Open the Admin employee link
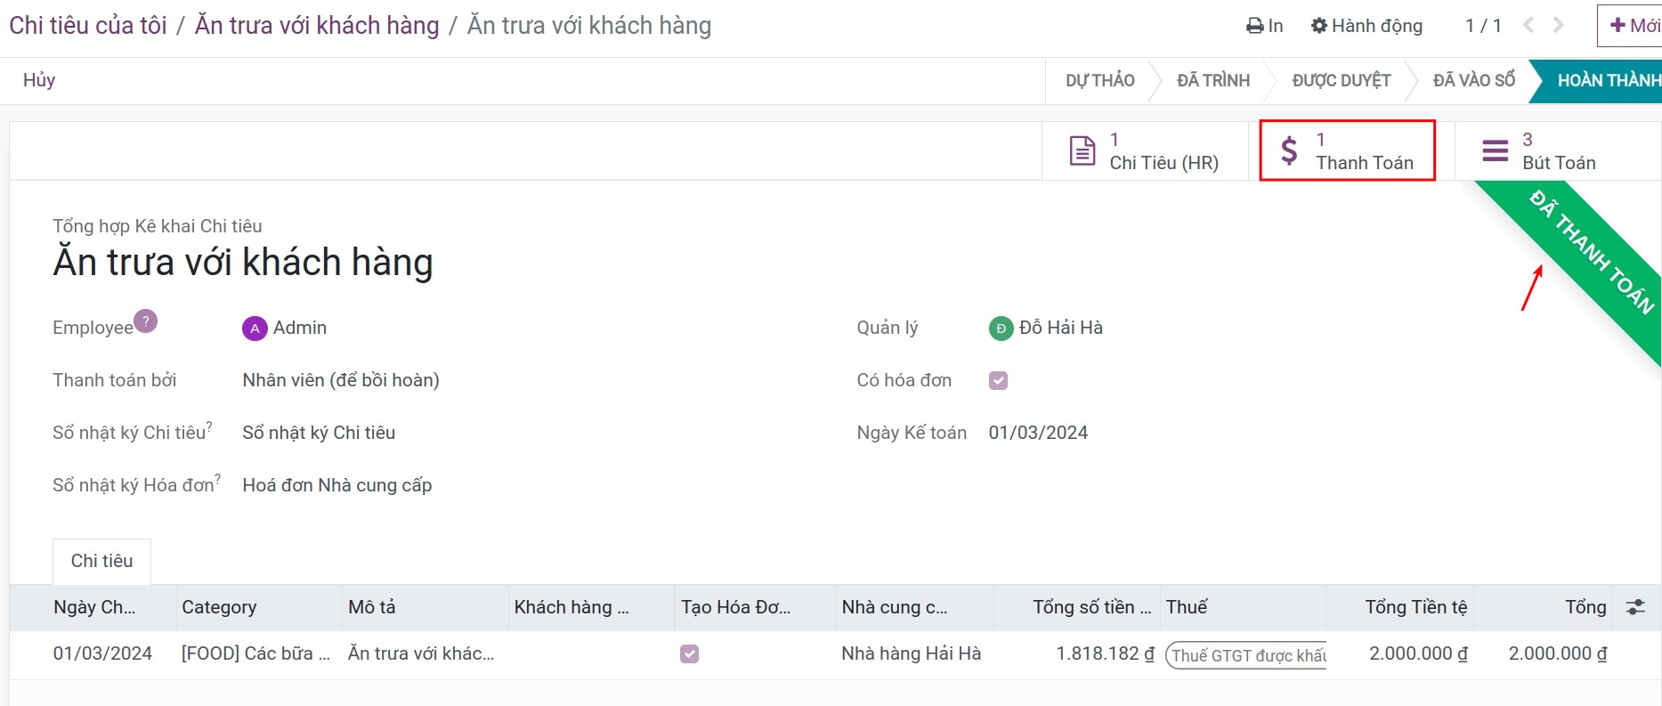1662x706 pixels. [x=300, y=328]
